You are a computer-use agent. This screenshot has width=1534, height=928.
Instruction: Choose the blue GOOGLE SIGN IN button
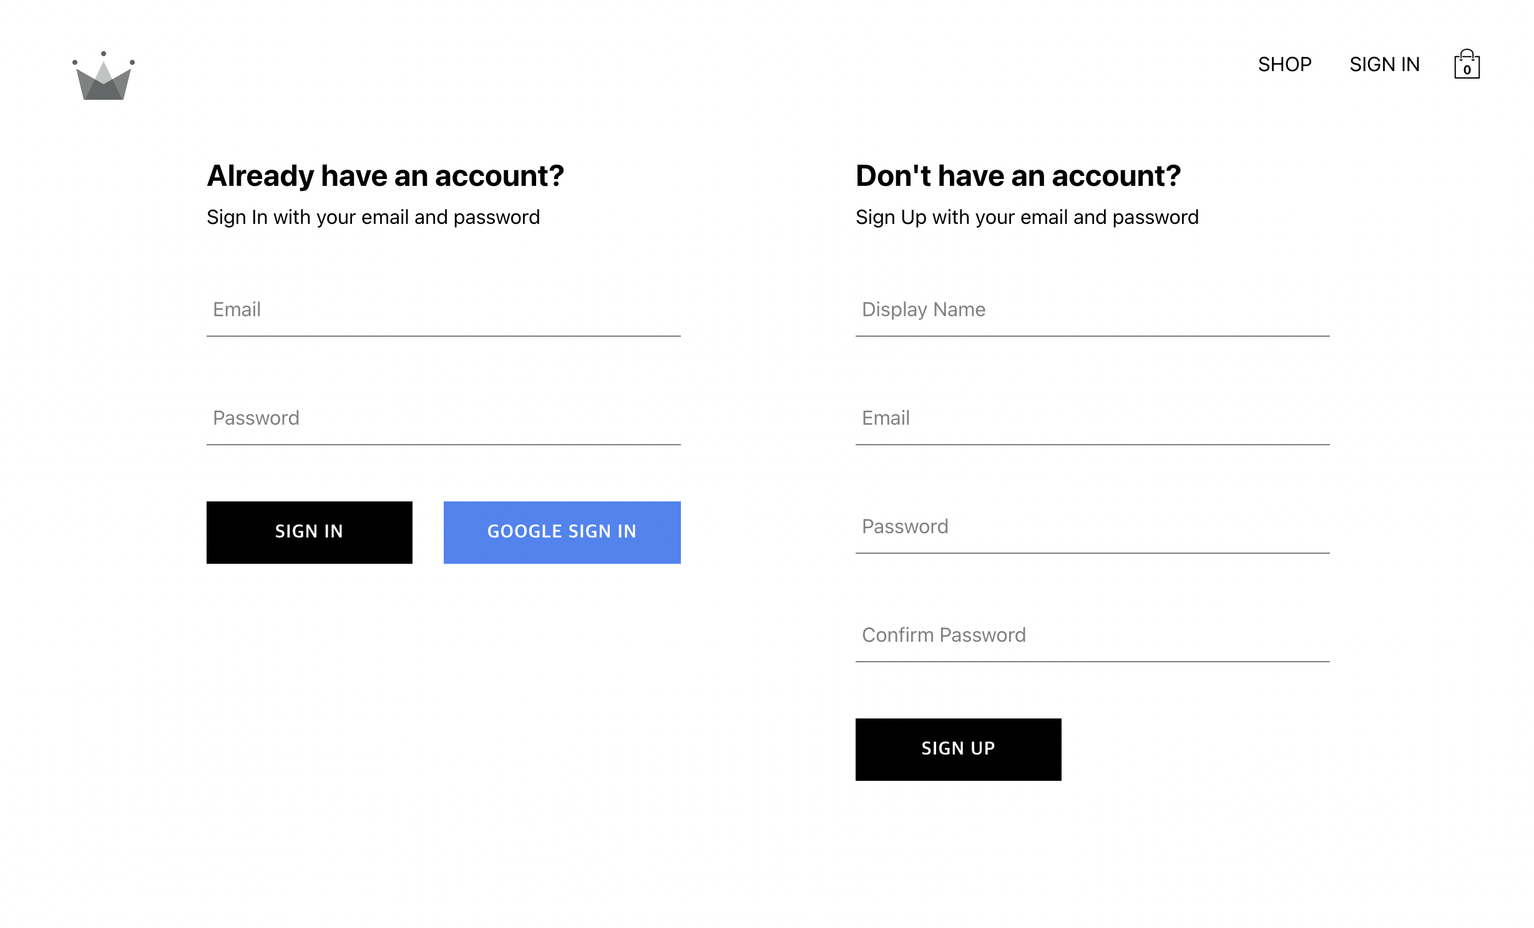562,532
